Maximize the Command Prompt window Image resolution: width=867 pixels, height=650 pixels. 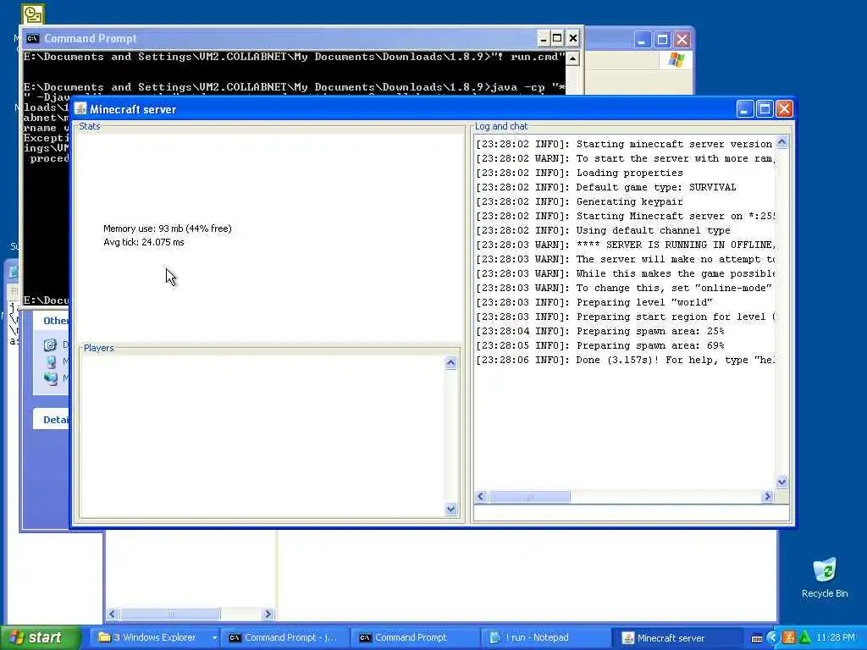(557, 39)
